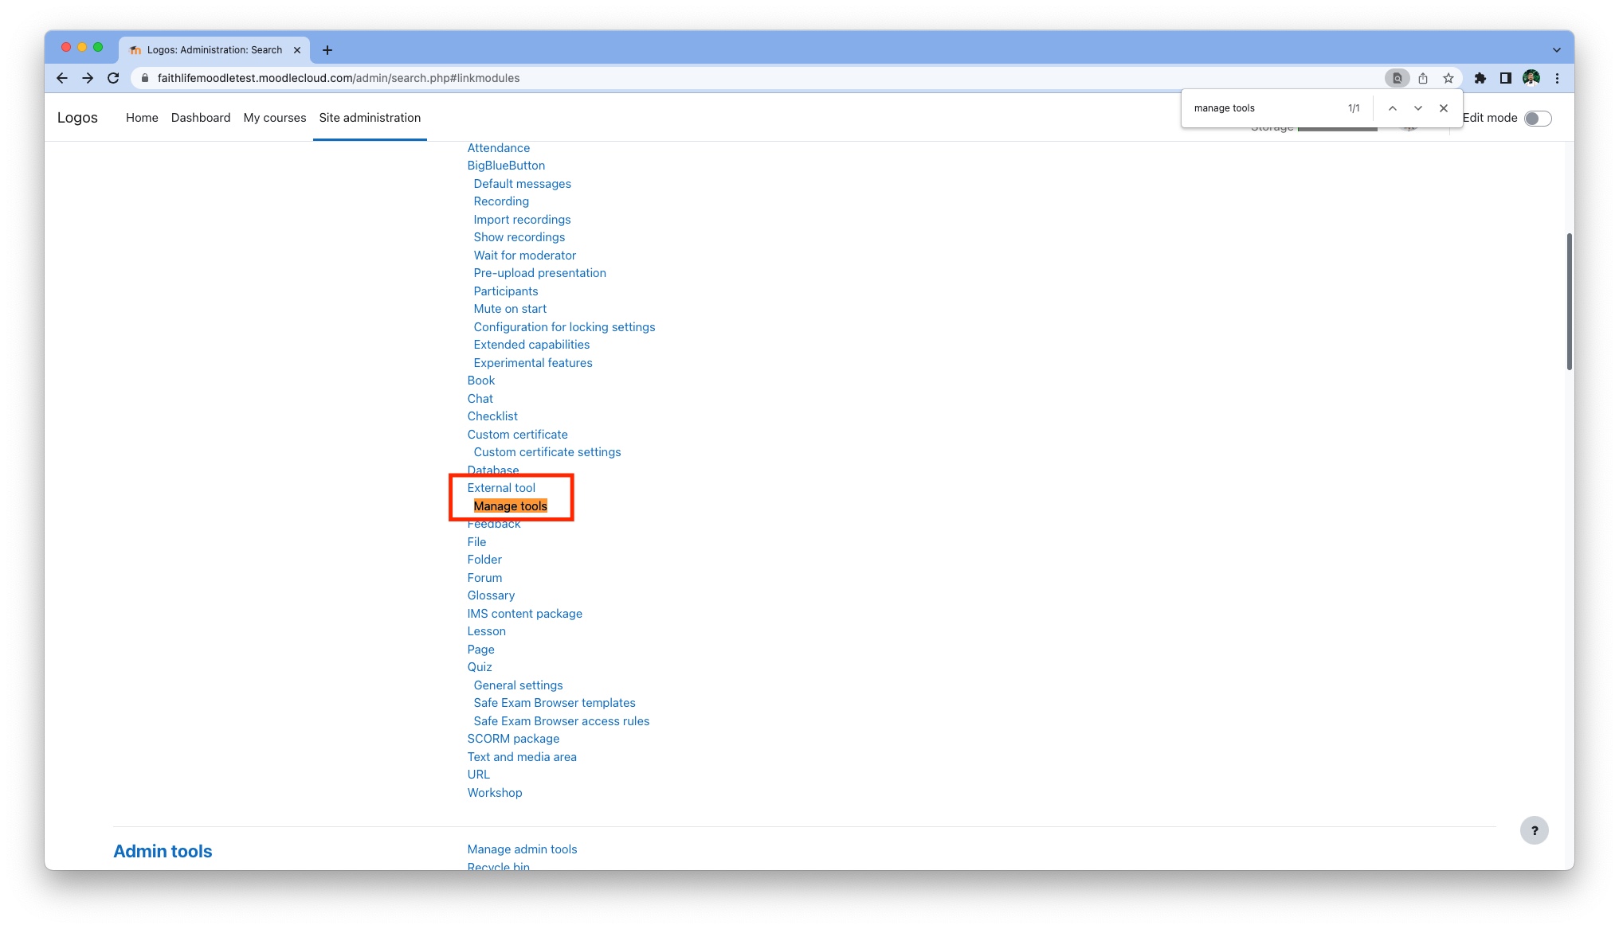Open the Safe Exam Browser templates link
The height and width of the screenshot is (929, 1619).
point(554,702)
